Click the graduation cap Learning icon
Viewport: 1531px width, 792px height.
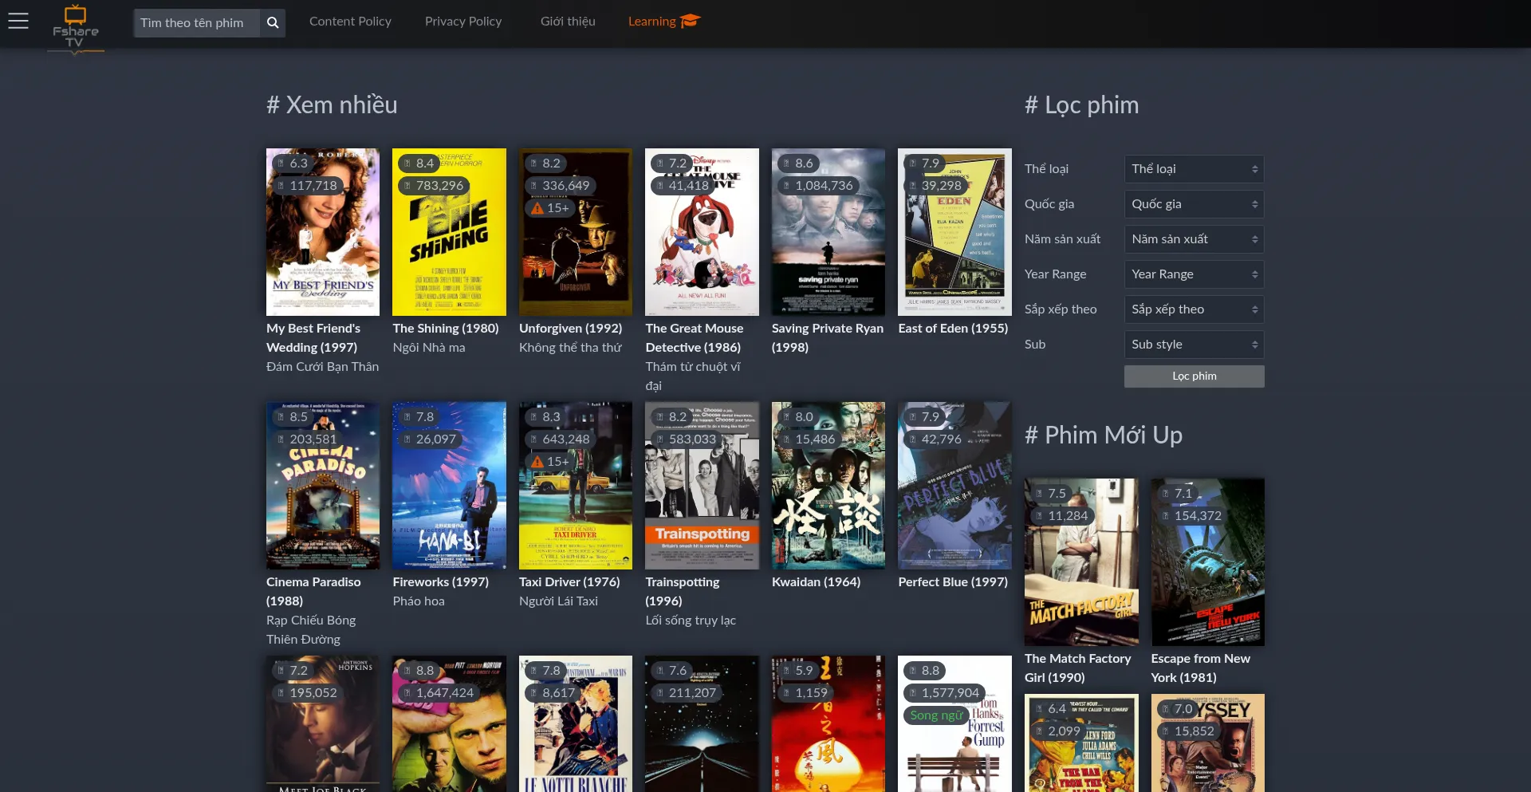(690, 21)
